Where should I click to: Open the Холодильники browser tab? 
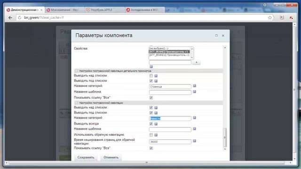144,10
